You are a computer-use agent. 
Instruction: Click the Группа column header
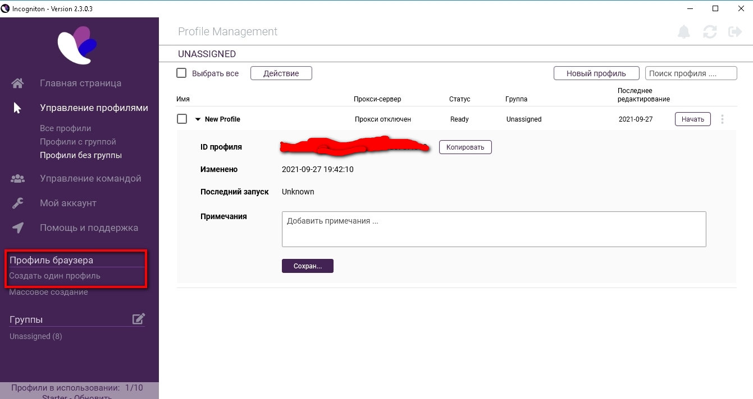516,99
